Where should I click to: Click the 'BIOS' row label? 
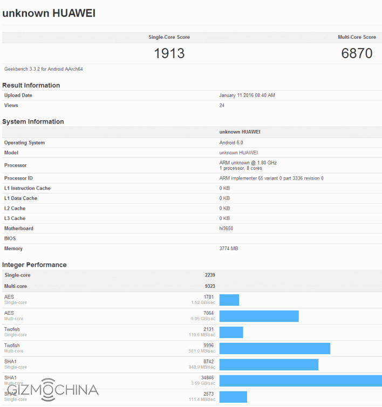coord(10,239)
